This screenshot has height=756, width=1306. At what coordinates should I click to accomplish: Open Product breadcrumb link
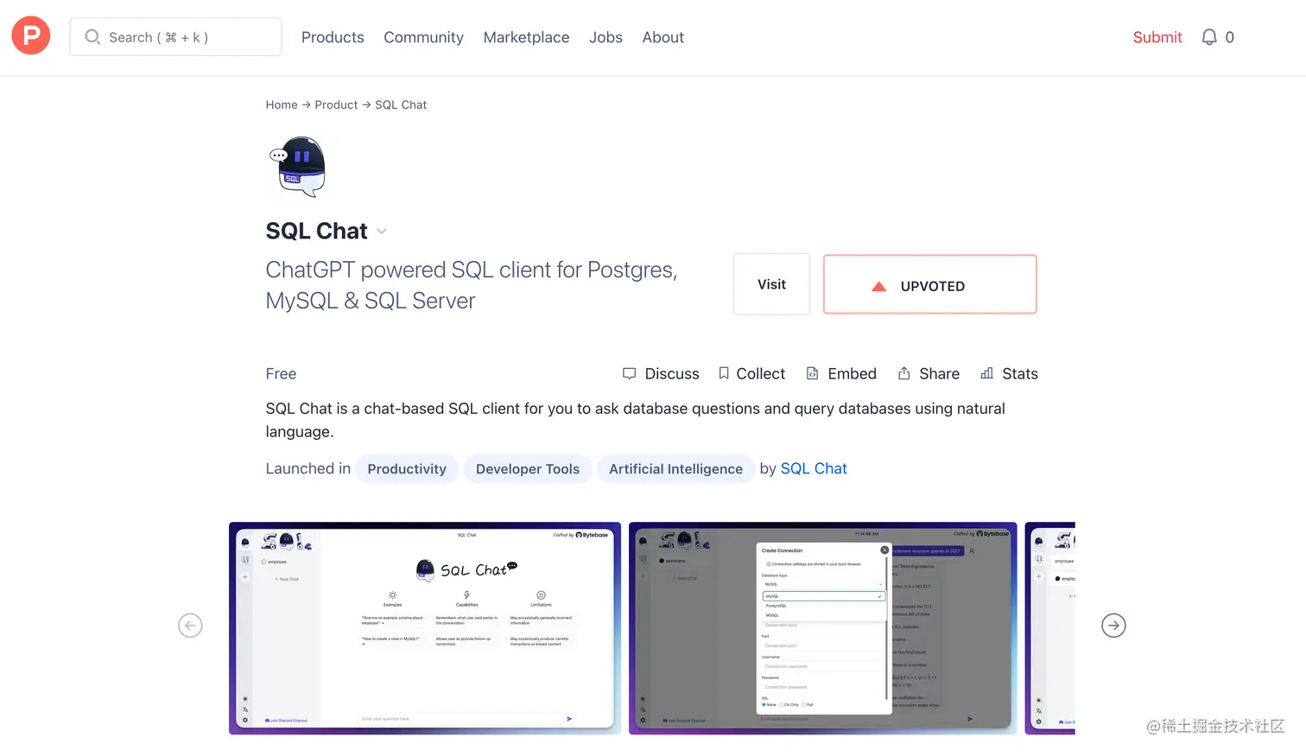(x=336, y=105)
